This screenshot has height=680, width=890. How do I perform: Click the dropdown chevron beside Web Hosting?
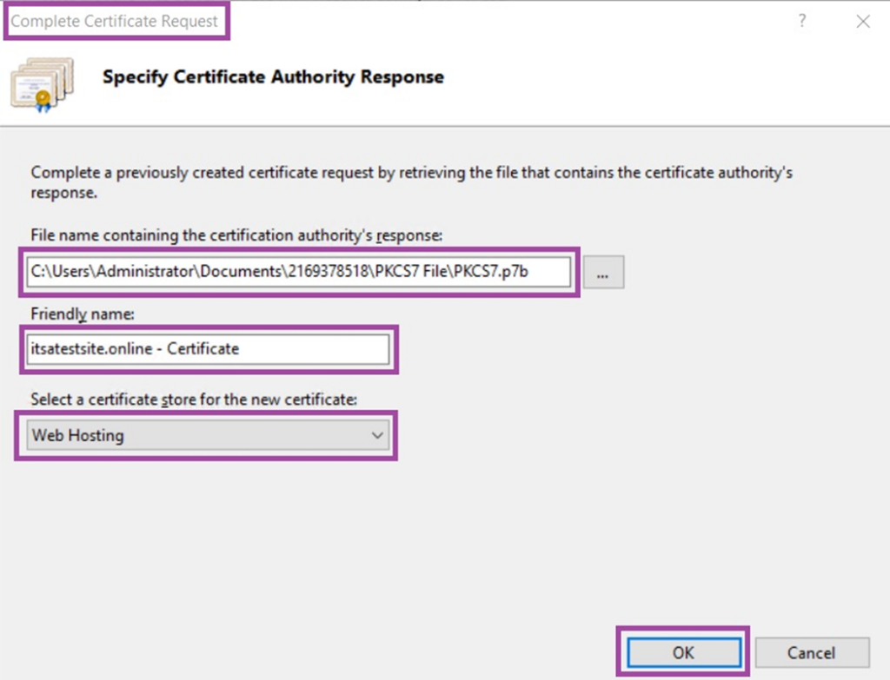tap(377, 434)
